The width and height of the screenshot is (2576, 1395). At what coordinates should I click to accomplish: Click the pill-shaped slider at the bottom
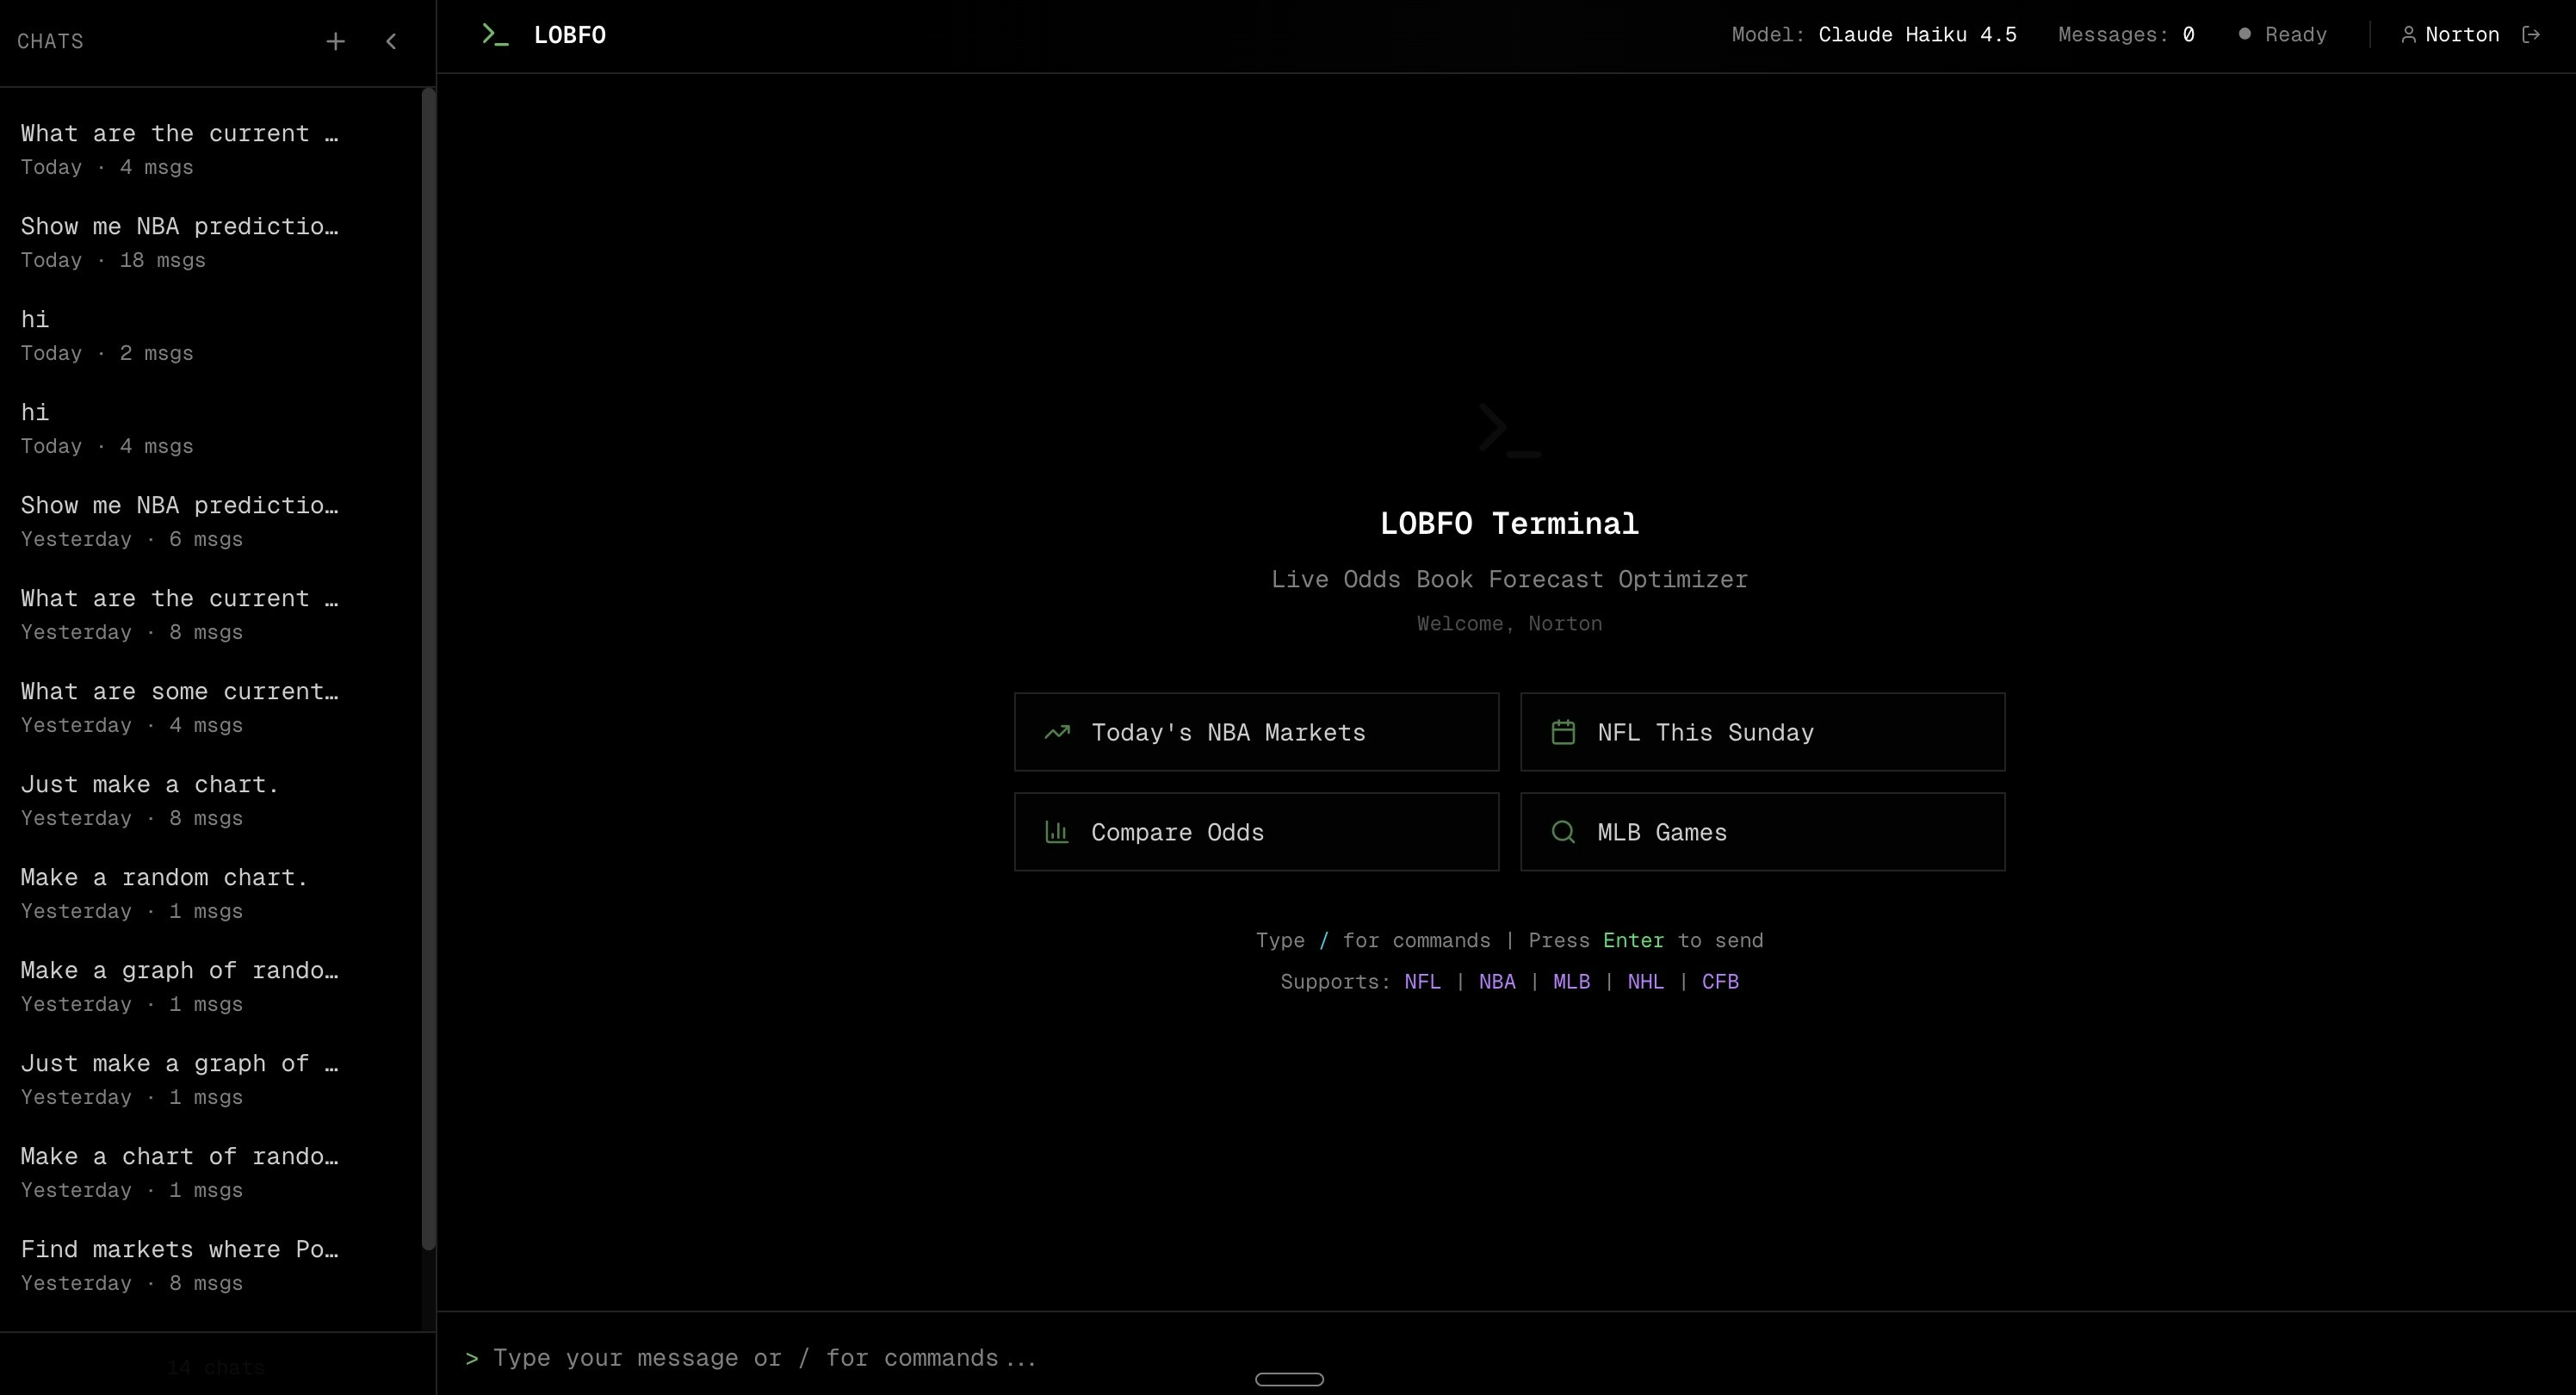tap(1288, 1379)
